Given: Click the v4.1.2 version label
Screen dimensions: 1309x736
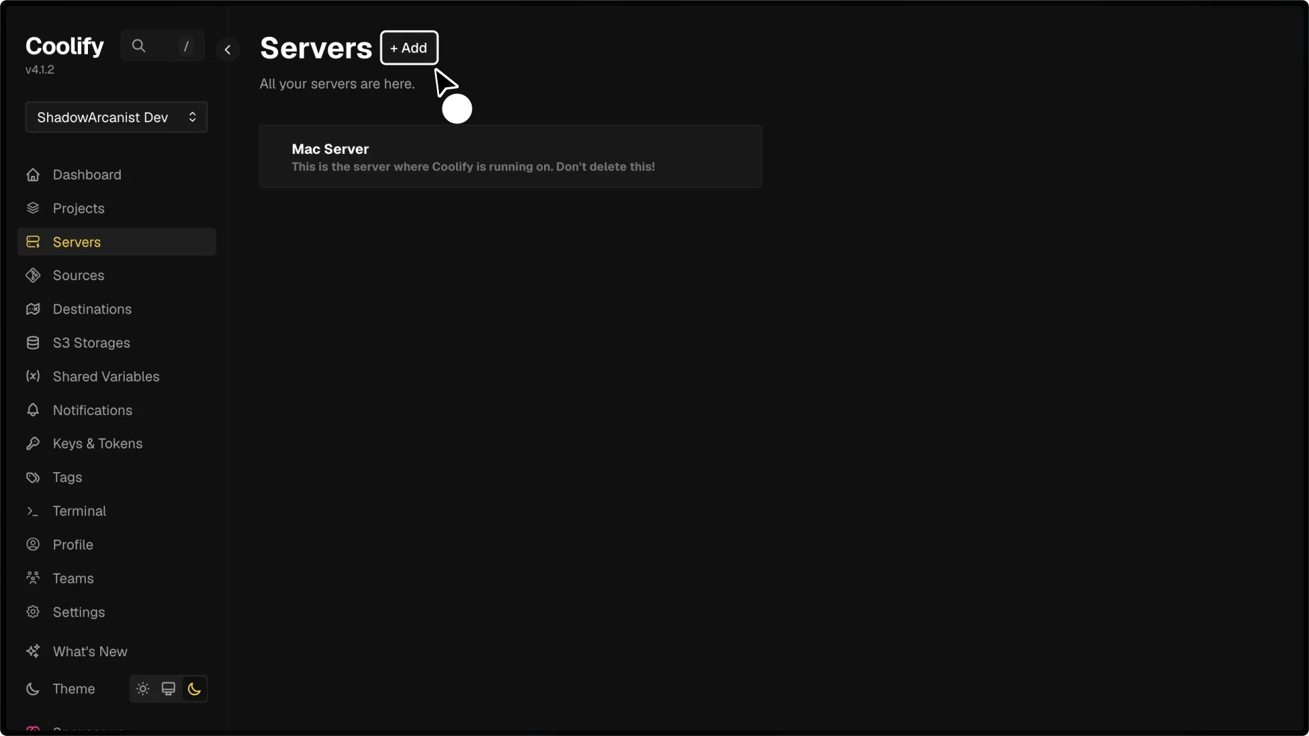Looking at the screenshot, I should tap(40, 70).
